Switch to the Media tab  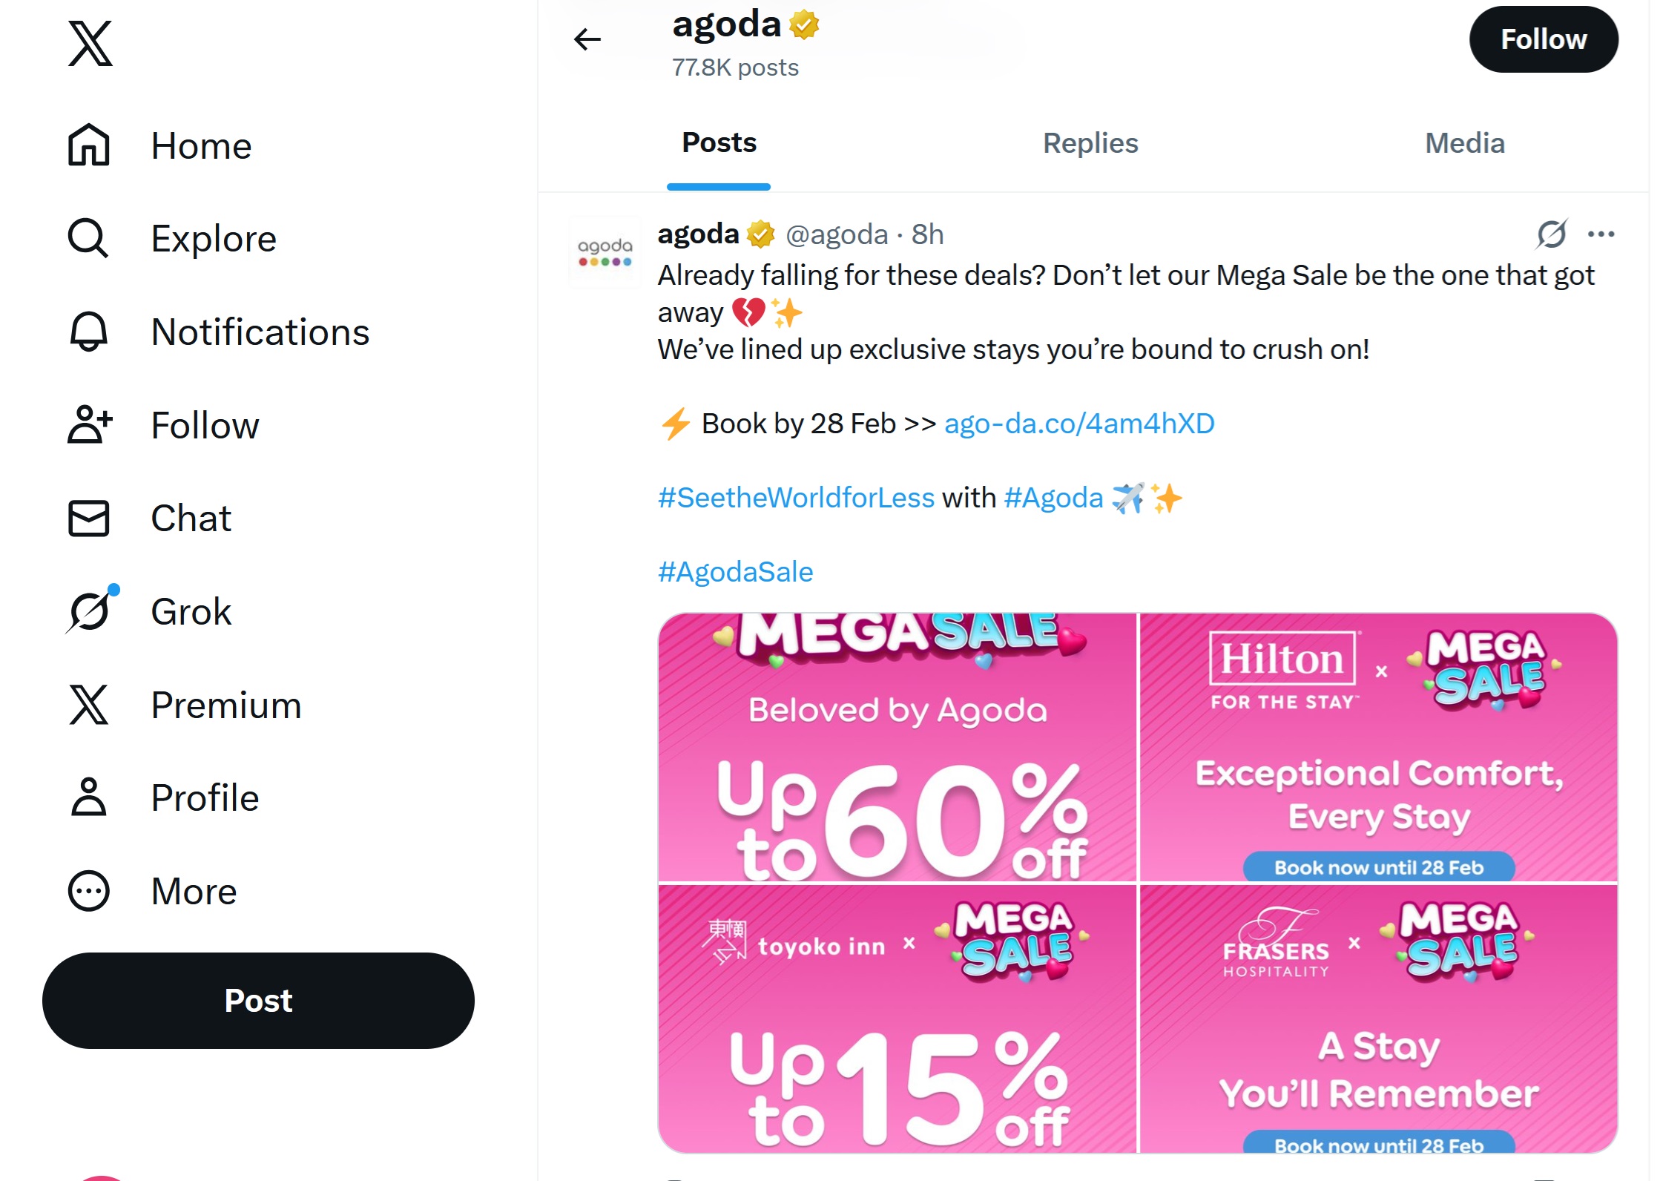pos(1463,143)
